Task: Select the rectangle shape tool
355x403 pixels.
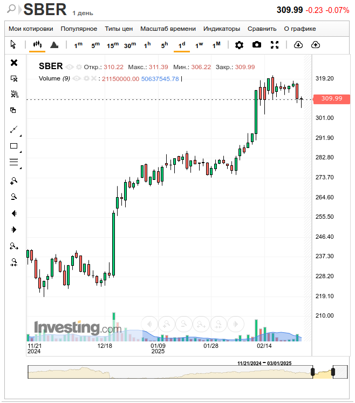Action: pyautogui.click(x=14, y=146)
